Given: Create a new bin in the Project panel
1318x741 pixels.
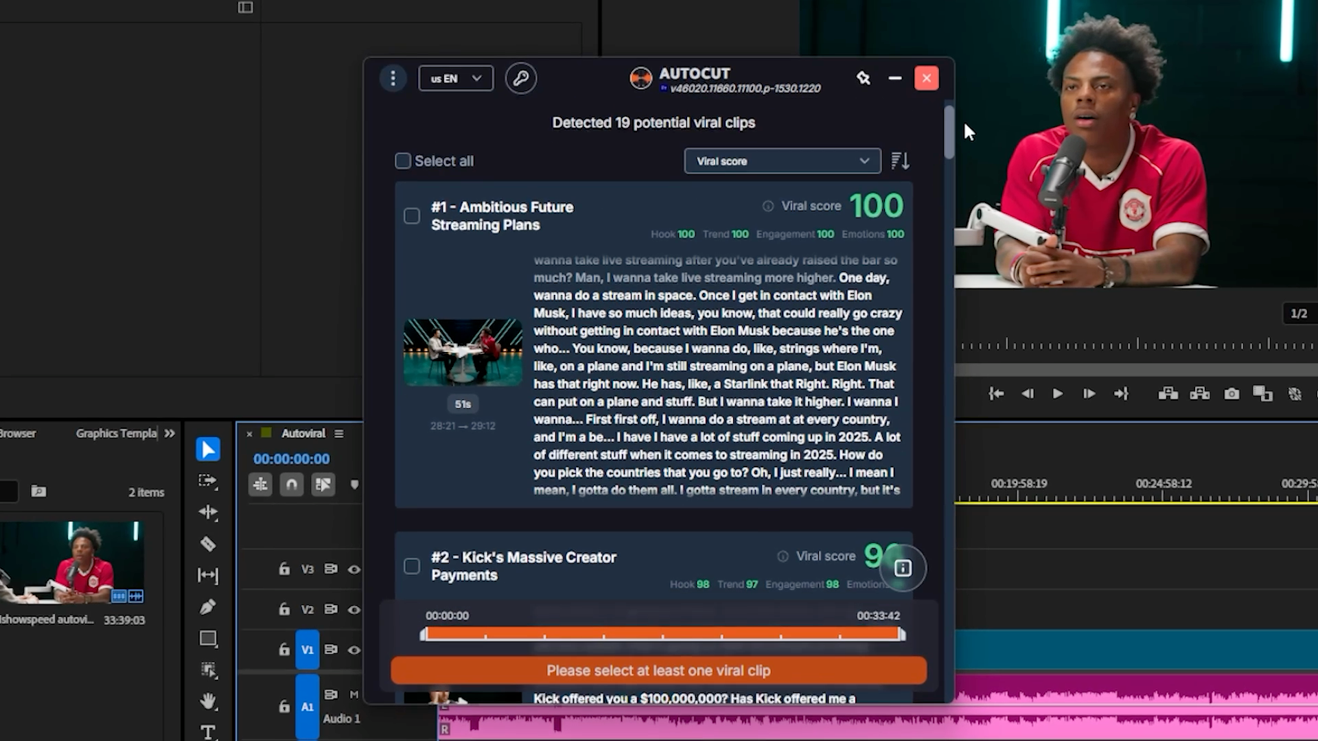Looking at the screenshot, I should 38,491.
